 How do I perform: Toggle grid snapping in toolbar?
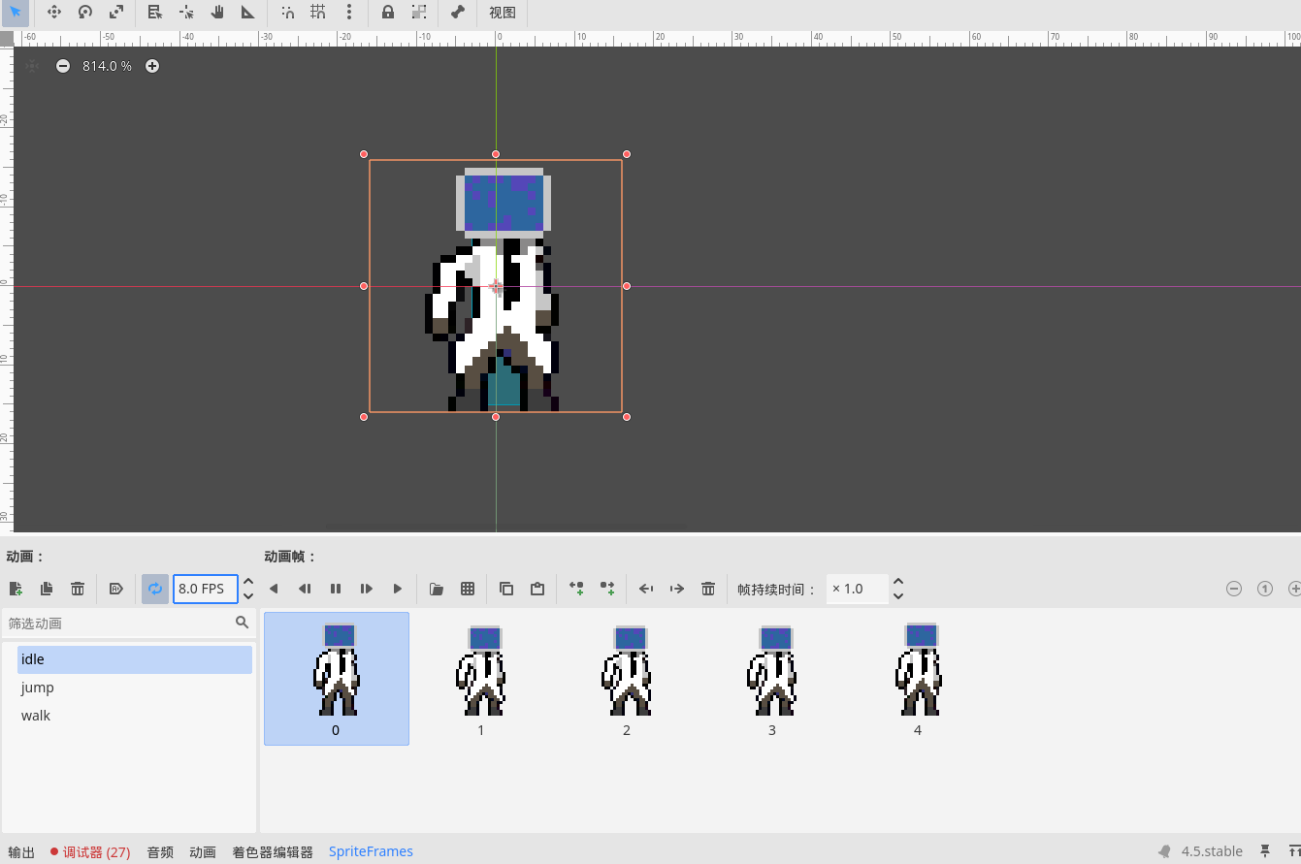pos(318,13)
